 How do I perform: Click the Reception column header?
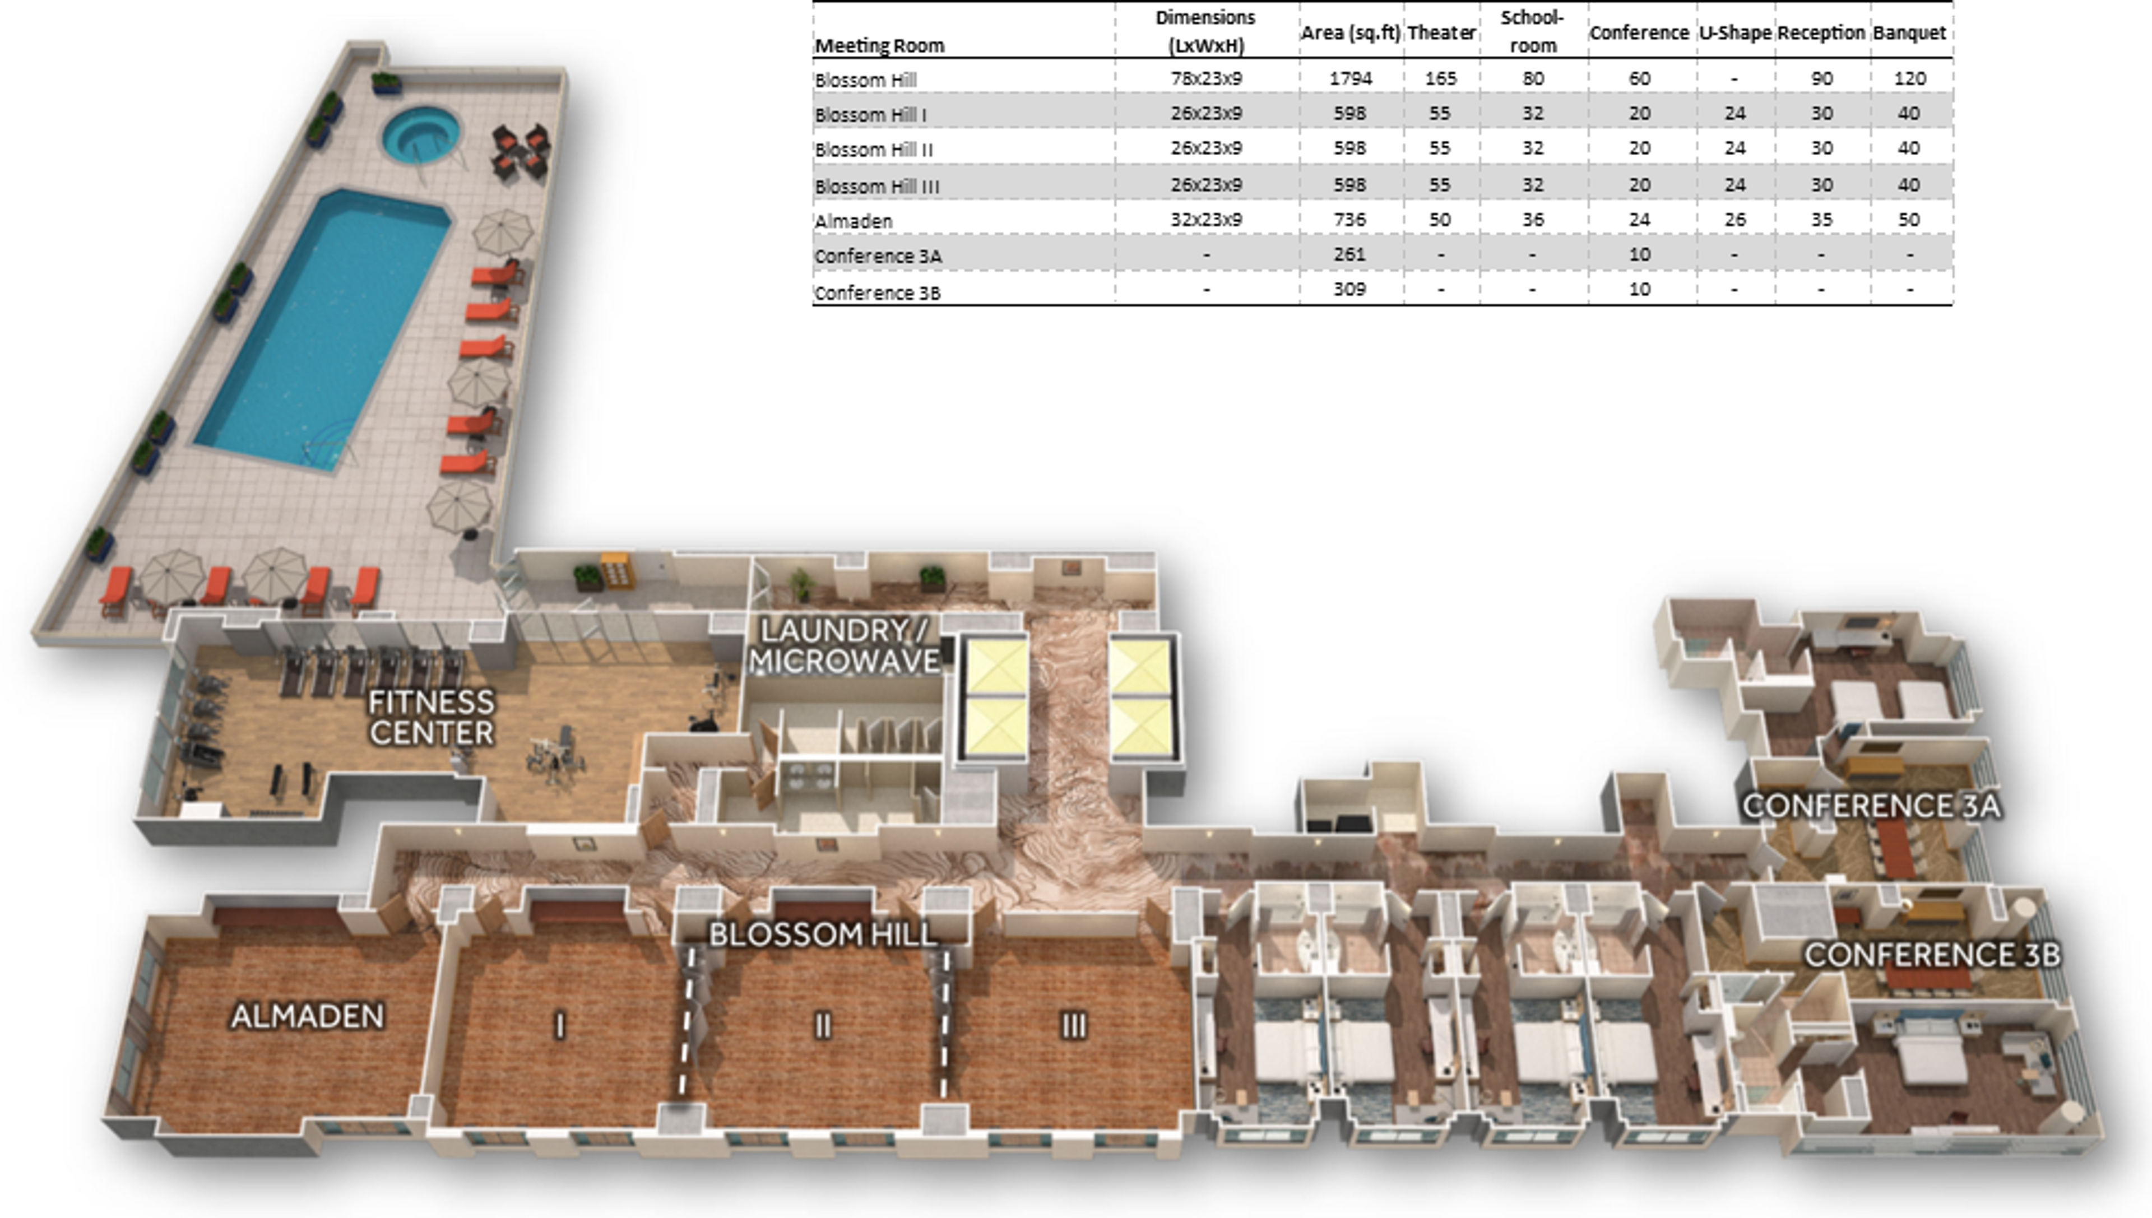pyautogui.click(x=1821, y=32)
